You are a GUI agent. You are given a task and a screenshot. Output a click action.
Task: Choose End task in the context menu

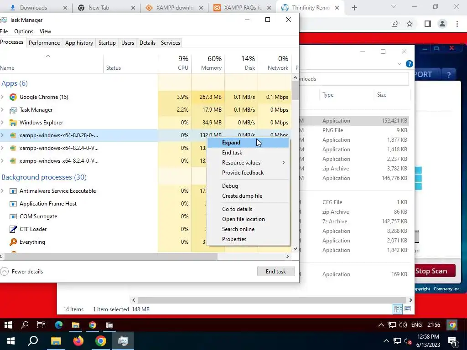click(x=248, y=153)
